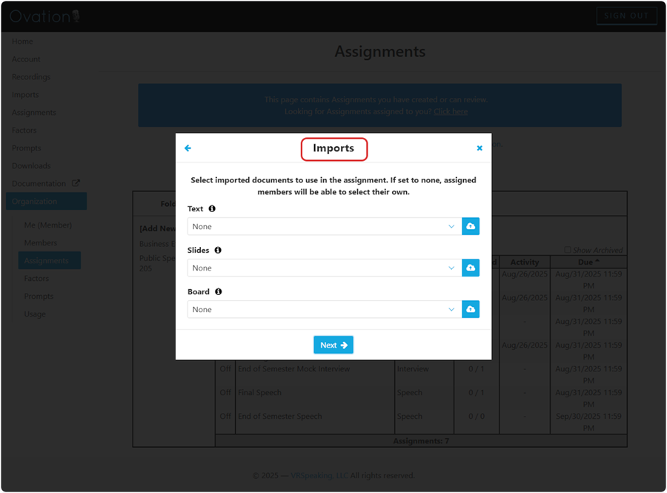Viewport: 667px width, 493px height.
Task: Open Prompts under Organization
Action: click(x=39, y=296)
